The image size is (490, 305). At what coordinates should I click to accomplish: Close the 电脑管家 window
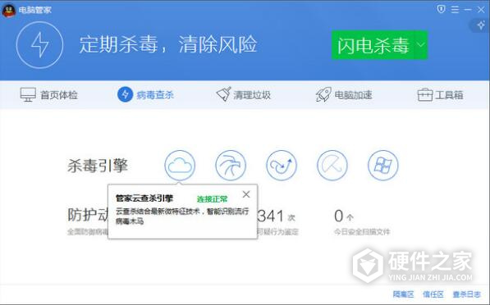coord(481,10)
